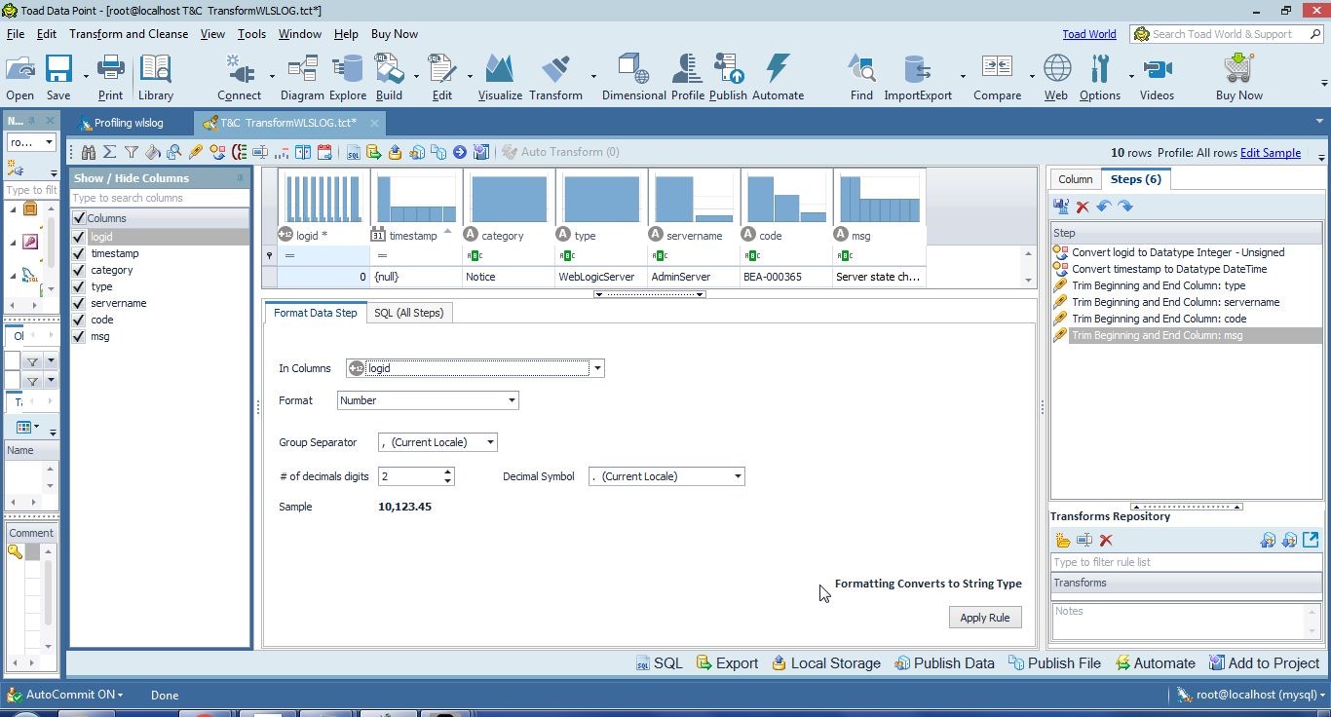Open the File menu
The width and height of the screenshot is (1331, 717).
click(x=16, y=34)
